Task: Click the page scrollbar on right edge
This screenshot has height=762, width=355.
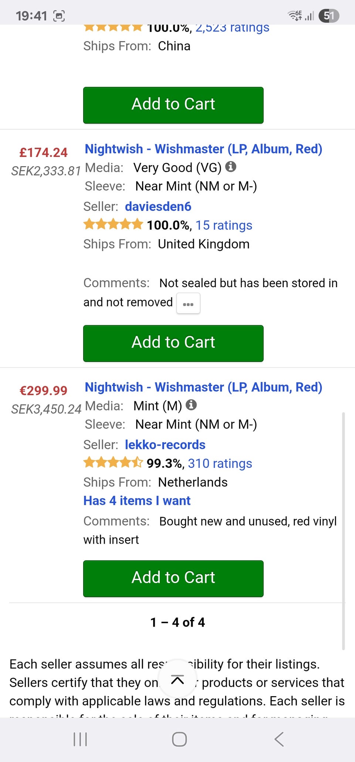Action: 344,531
